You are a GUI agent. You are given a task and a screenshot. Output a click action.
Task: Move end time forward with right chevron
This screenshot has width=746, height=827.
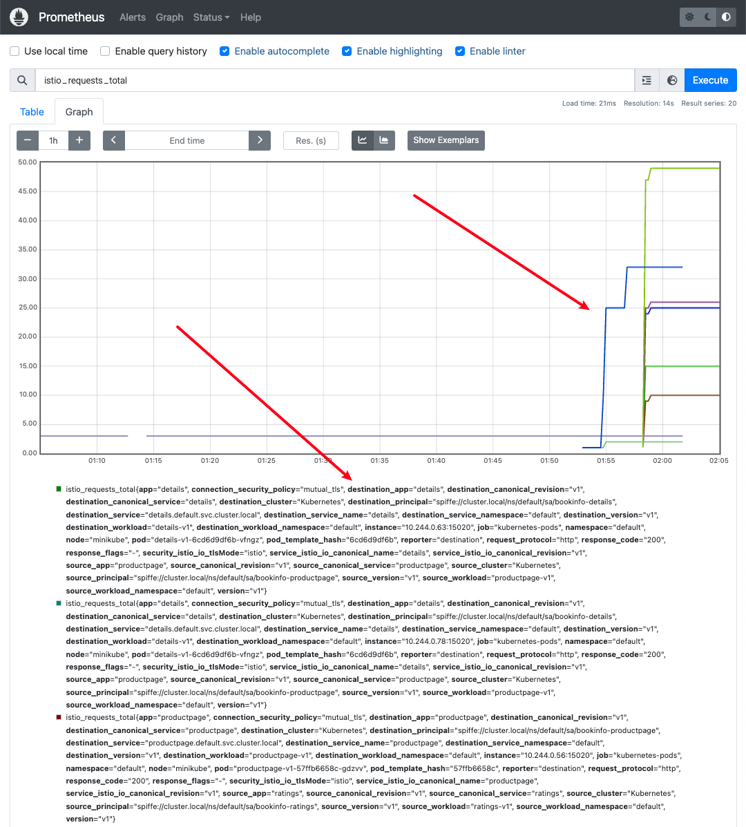pyautogui.click(x=260, y=140)
